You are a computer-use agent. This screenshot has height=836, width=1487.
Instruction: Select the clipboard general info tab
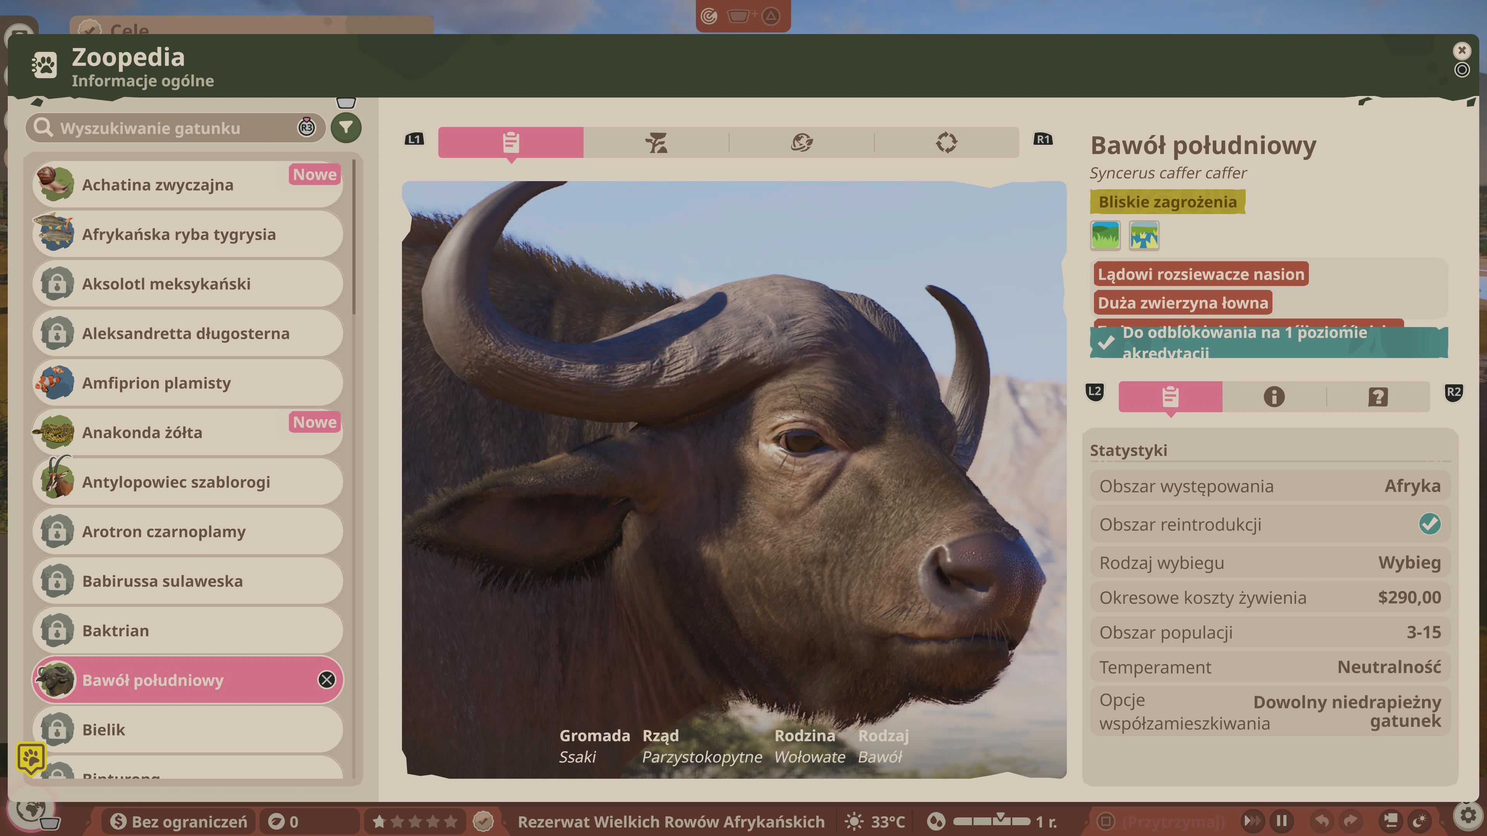tap(510, 142)
